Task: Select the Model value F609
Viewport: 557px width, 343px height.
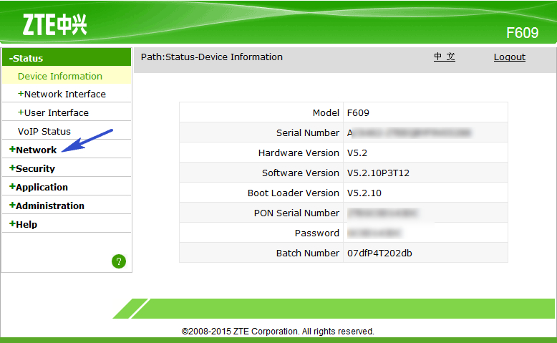Action: pos(358,112)
